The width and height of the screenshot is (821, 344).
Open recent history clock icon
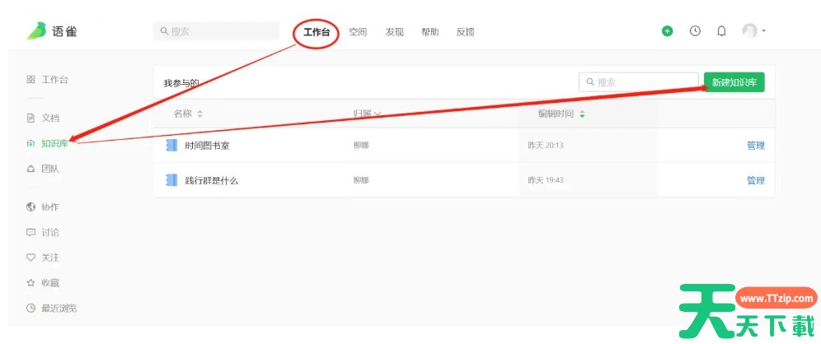695,31
